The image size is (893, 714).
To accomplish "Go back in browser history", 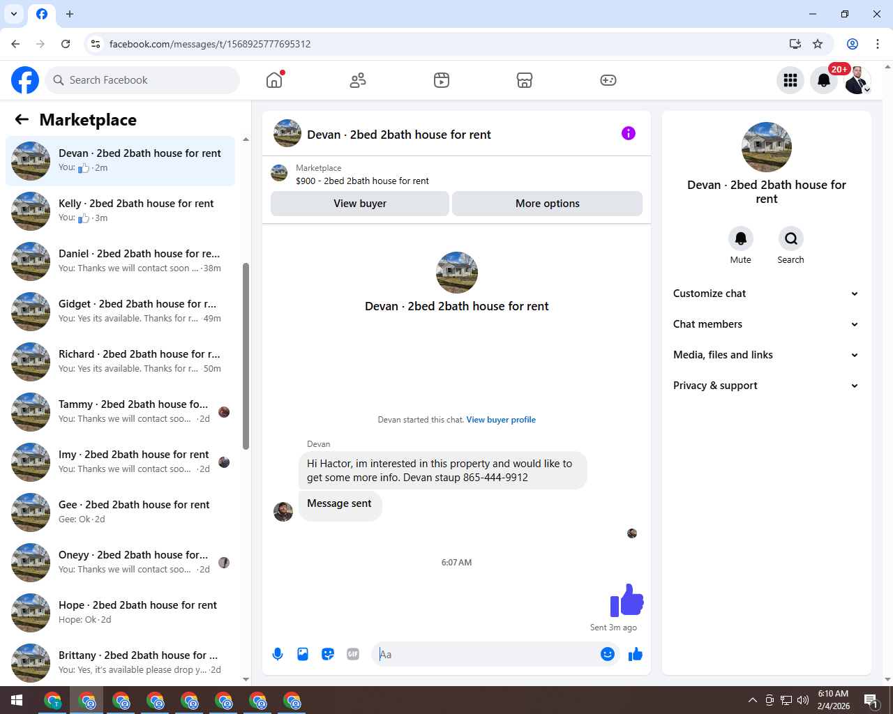I will 15,44.
